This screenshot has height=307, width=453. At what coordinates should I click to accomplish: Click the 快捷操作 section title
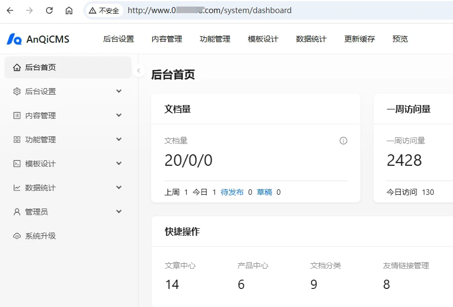point(182,231)
